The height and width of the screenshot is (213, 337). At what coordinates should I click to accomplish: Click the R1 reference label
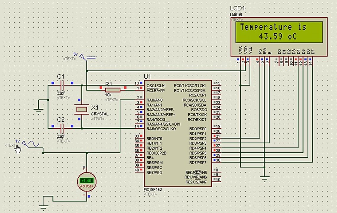coord(109,84)
